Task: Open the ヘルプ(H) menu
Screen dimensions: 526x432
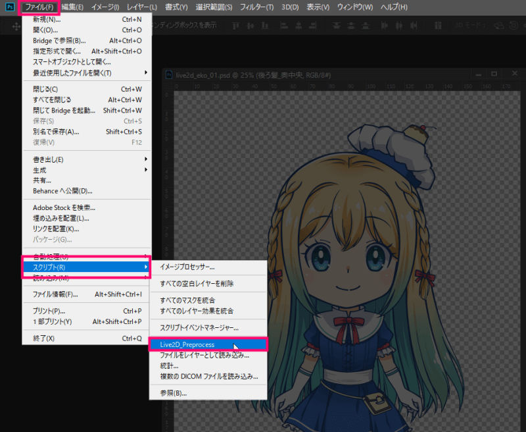Action: (394, 7)
